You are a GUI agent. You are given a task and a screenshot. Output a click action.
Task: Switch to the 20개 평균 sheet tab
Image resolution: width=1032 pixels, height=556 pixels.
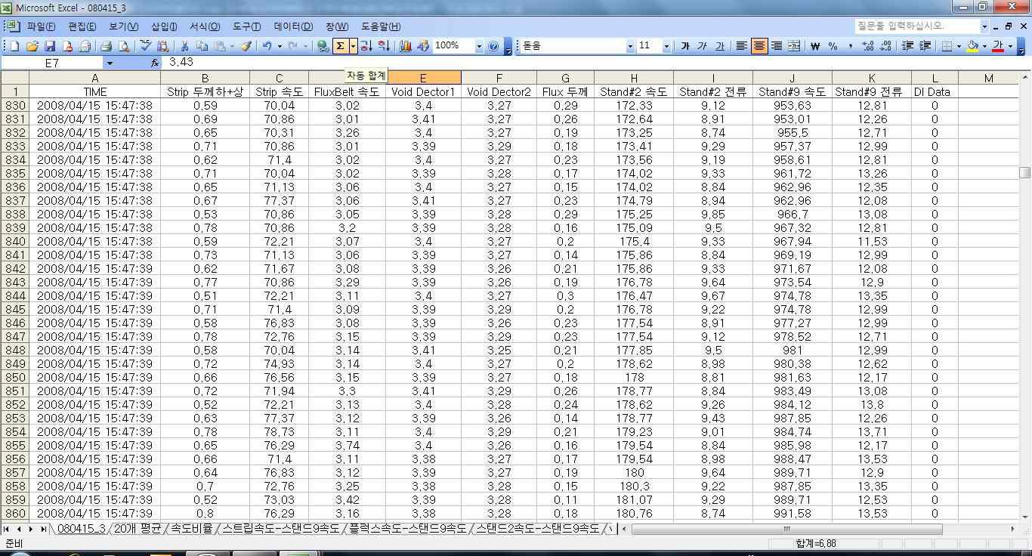coord(137,529)
